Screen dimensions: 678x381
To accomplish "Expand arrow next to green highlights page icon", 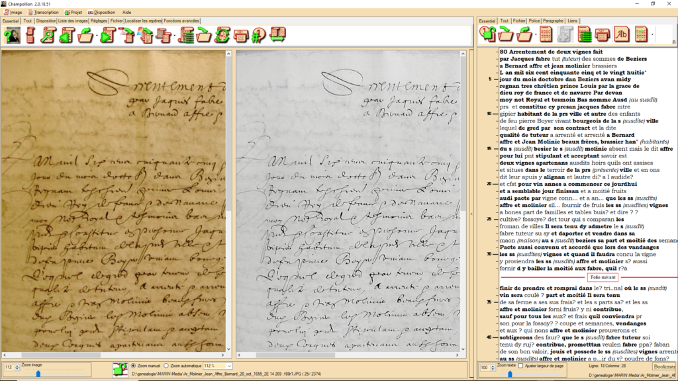I will click(652, 34).
